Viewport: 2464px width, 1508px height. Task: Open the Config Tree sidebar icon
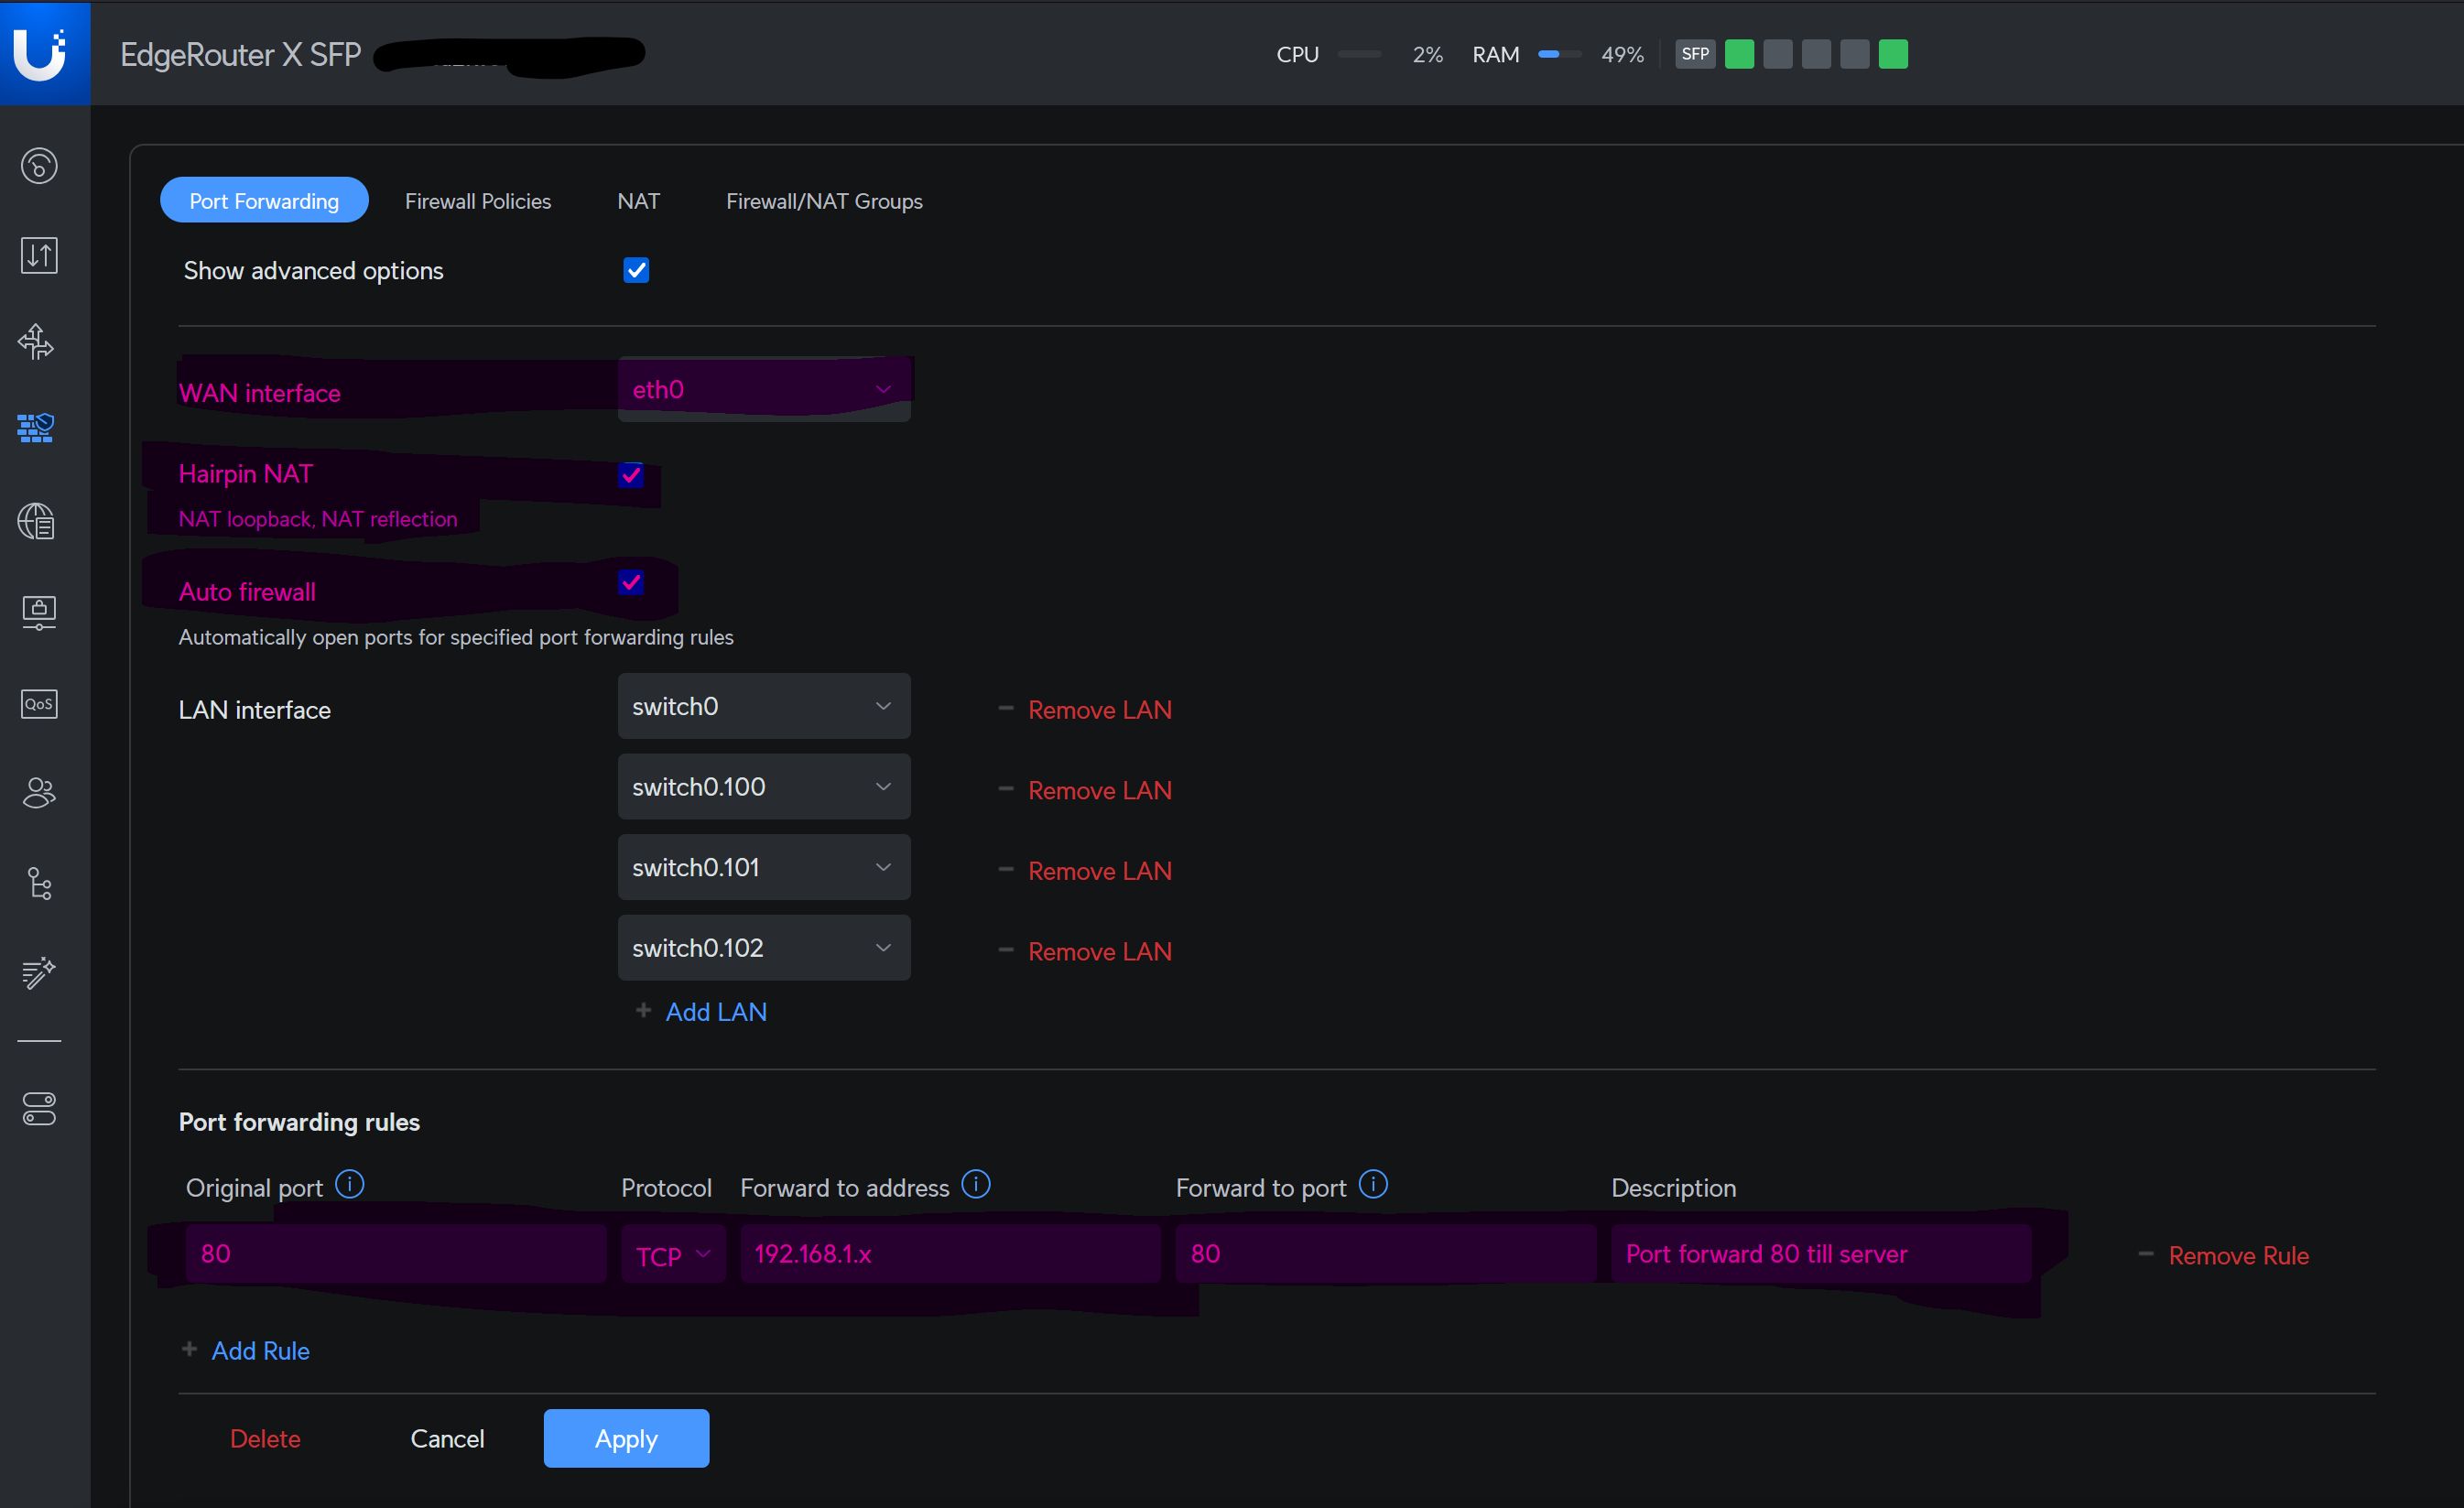(39, 884)
